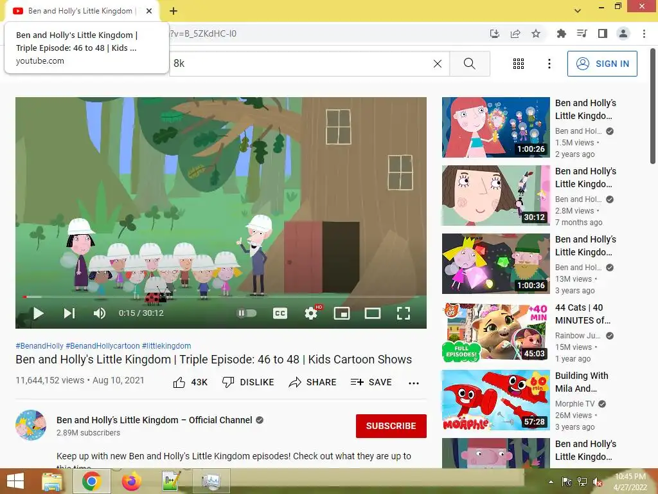Click the search magnifier button

(470, 64)
